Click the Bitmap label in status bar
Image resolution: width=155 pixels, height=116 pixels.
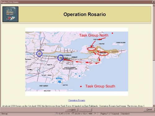(5, 114)
